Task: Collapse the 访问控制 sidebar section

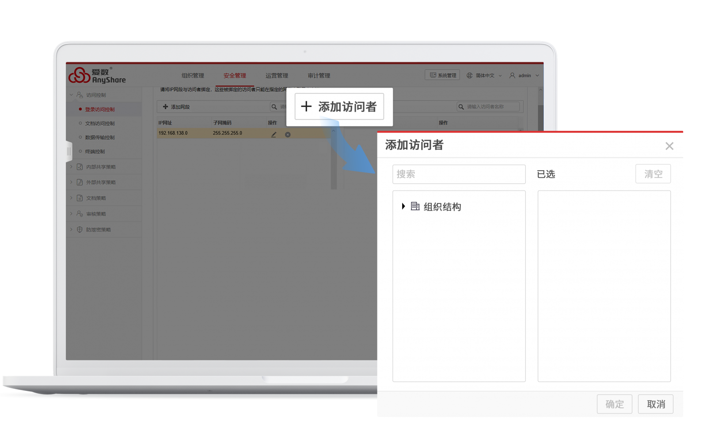Action: [x=71, y=95]
